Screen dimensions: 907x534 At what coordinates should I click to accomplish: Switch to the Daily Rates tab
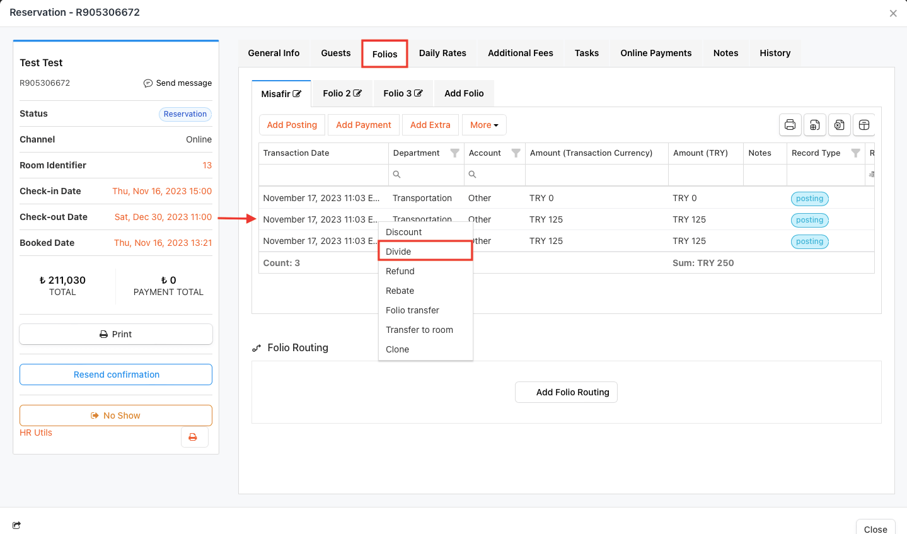[x=442, y=53]
